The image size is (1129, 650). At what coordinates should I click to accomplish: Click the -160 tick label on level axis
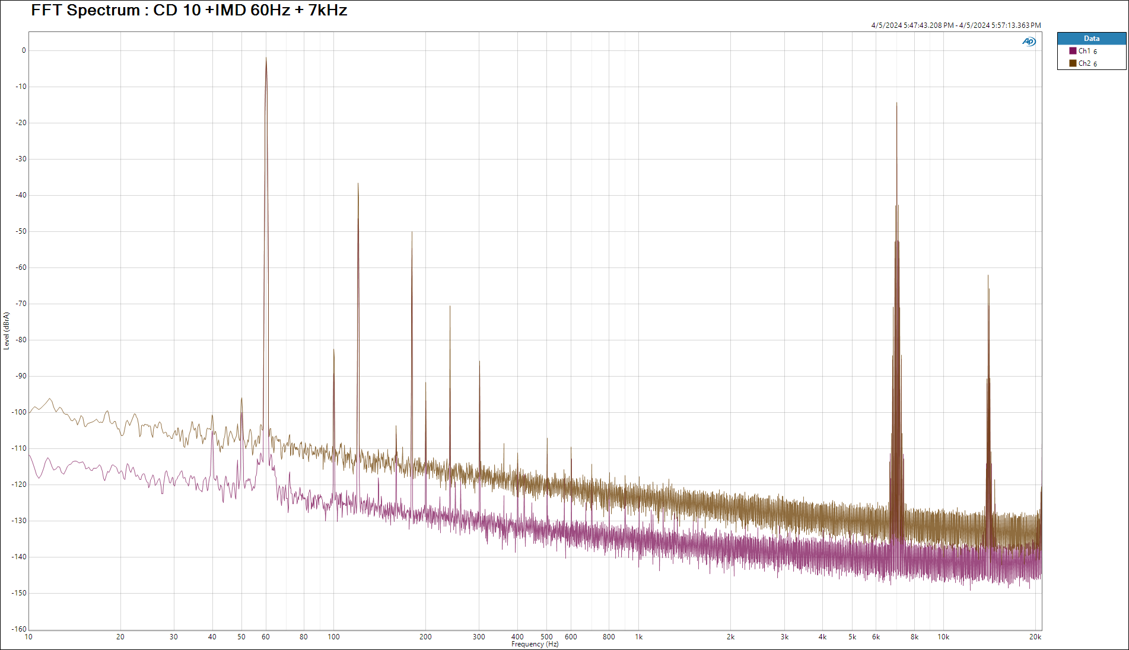coord(19,629)
